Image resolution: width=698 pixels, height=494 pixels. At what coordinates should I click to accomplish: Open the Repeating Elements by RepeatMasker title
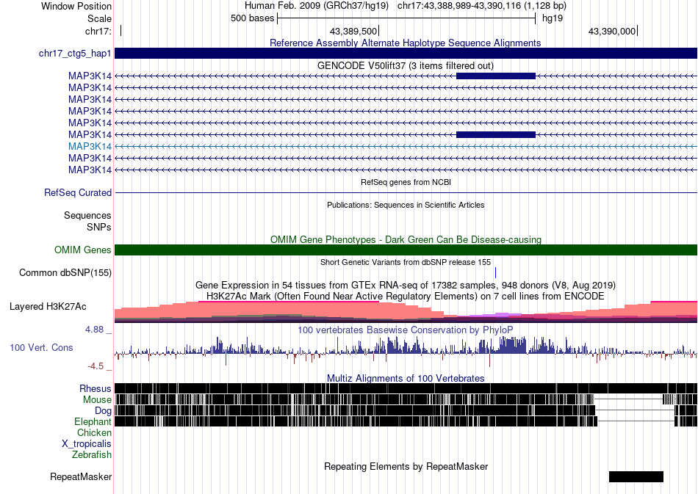coord(406,466)
